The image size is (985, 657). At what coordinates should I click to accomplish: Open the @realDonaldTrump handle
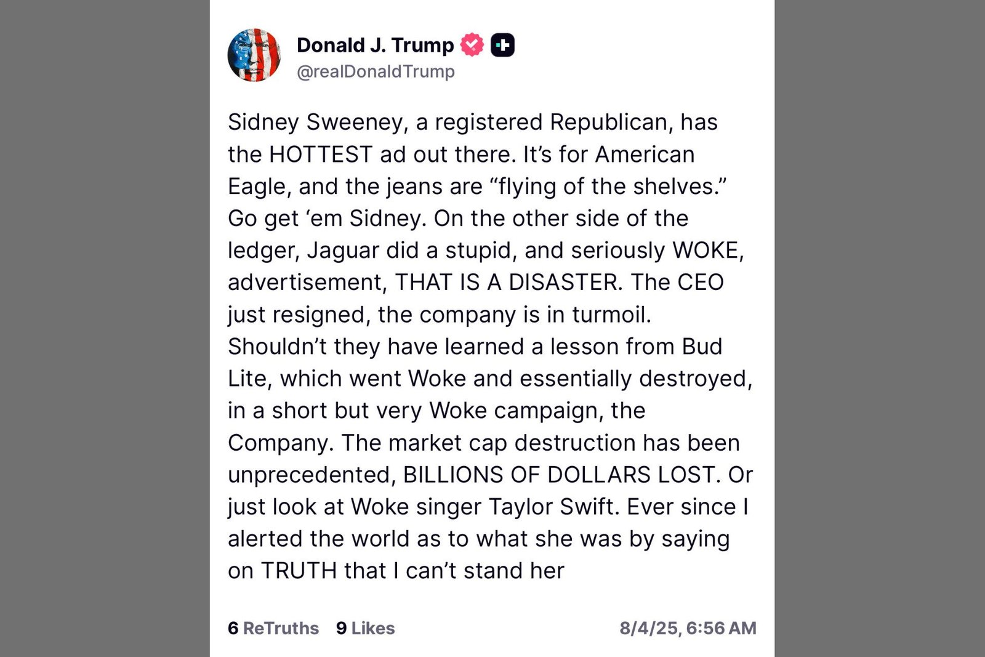point(376,71)
